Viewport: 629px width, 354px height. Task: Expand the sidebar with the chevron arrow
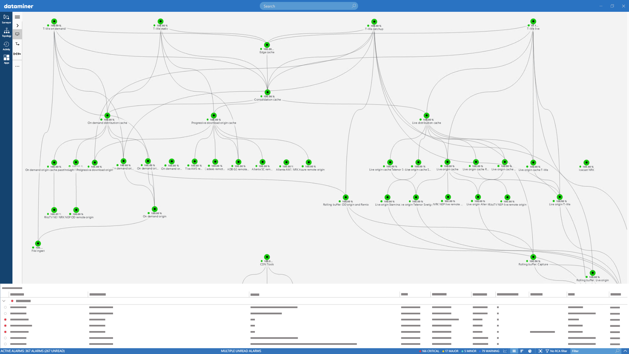17,26
